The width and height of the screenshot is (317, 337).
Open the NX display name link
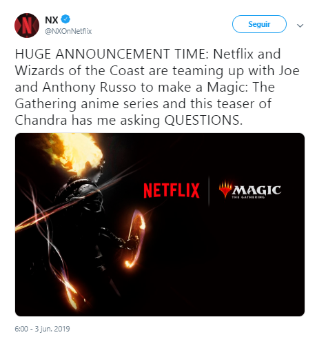click(52, 20)
